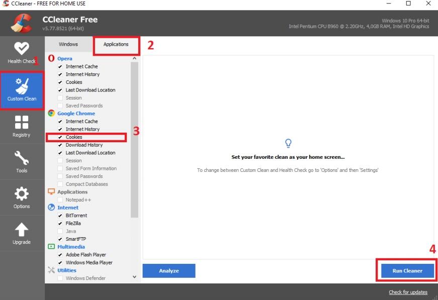Click the 'CCleaner Free' header title

pyautogui.click(x=70, y=20)
